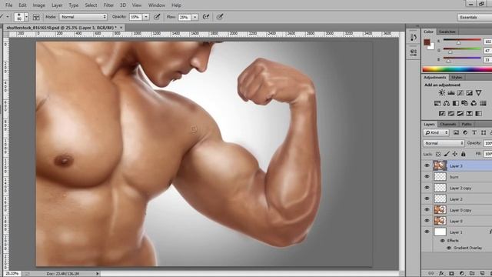Add Invert adjustment
Image resolution: width=492 pixels, height=277 pixels.
(x=442, y=113)
